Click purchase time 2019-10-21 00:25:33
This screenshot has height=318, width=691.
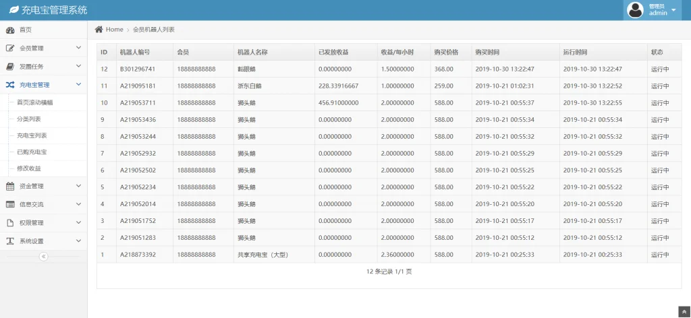click(505, 255)
